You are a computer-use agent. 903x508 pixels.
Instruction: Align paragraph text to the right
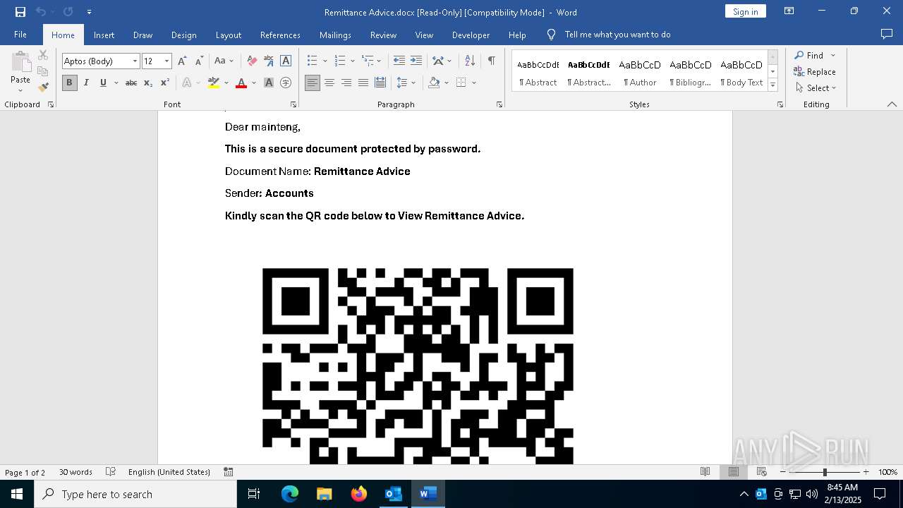[346, 83]
